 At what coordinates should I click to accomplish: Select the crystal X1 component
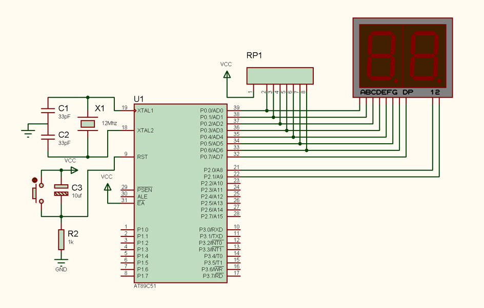pos(88,124)
